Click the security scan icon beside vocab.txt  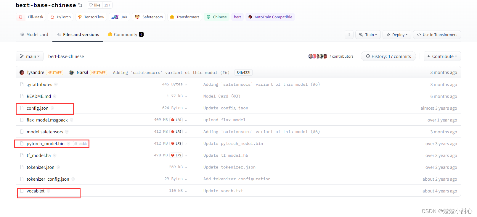click(x=49, y=191)
